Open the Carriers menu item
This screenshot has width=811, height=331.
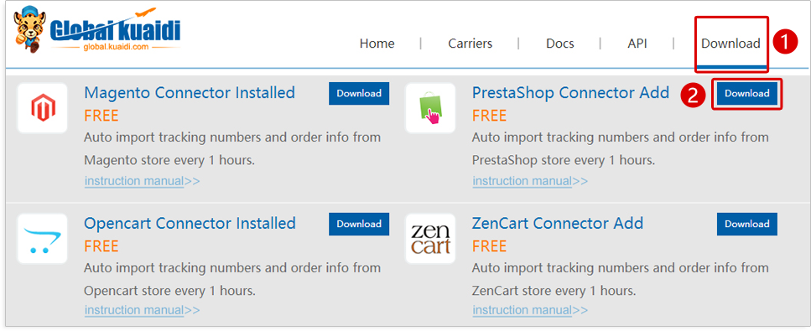click(470, 44)
